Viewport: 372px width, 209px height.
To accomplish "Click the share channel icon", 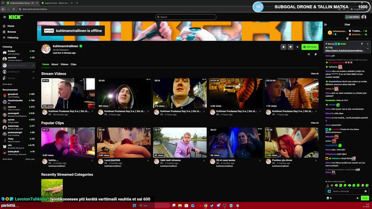I will pos(309,54).
